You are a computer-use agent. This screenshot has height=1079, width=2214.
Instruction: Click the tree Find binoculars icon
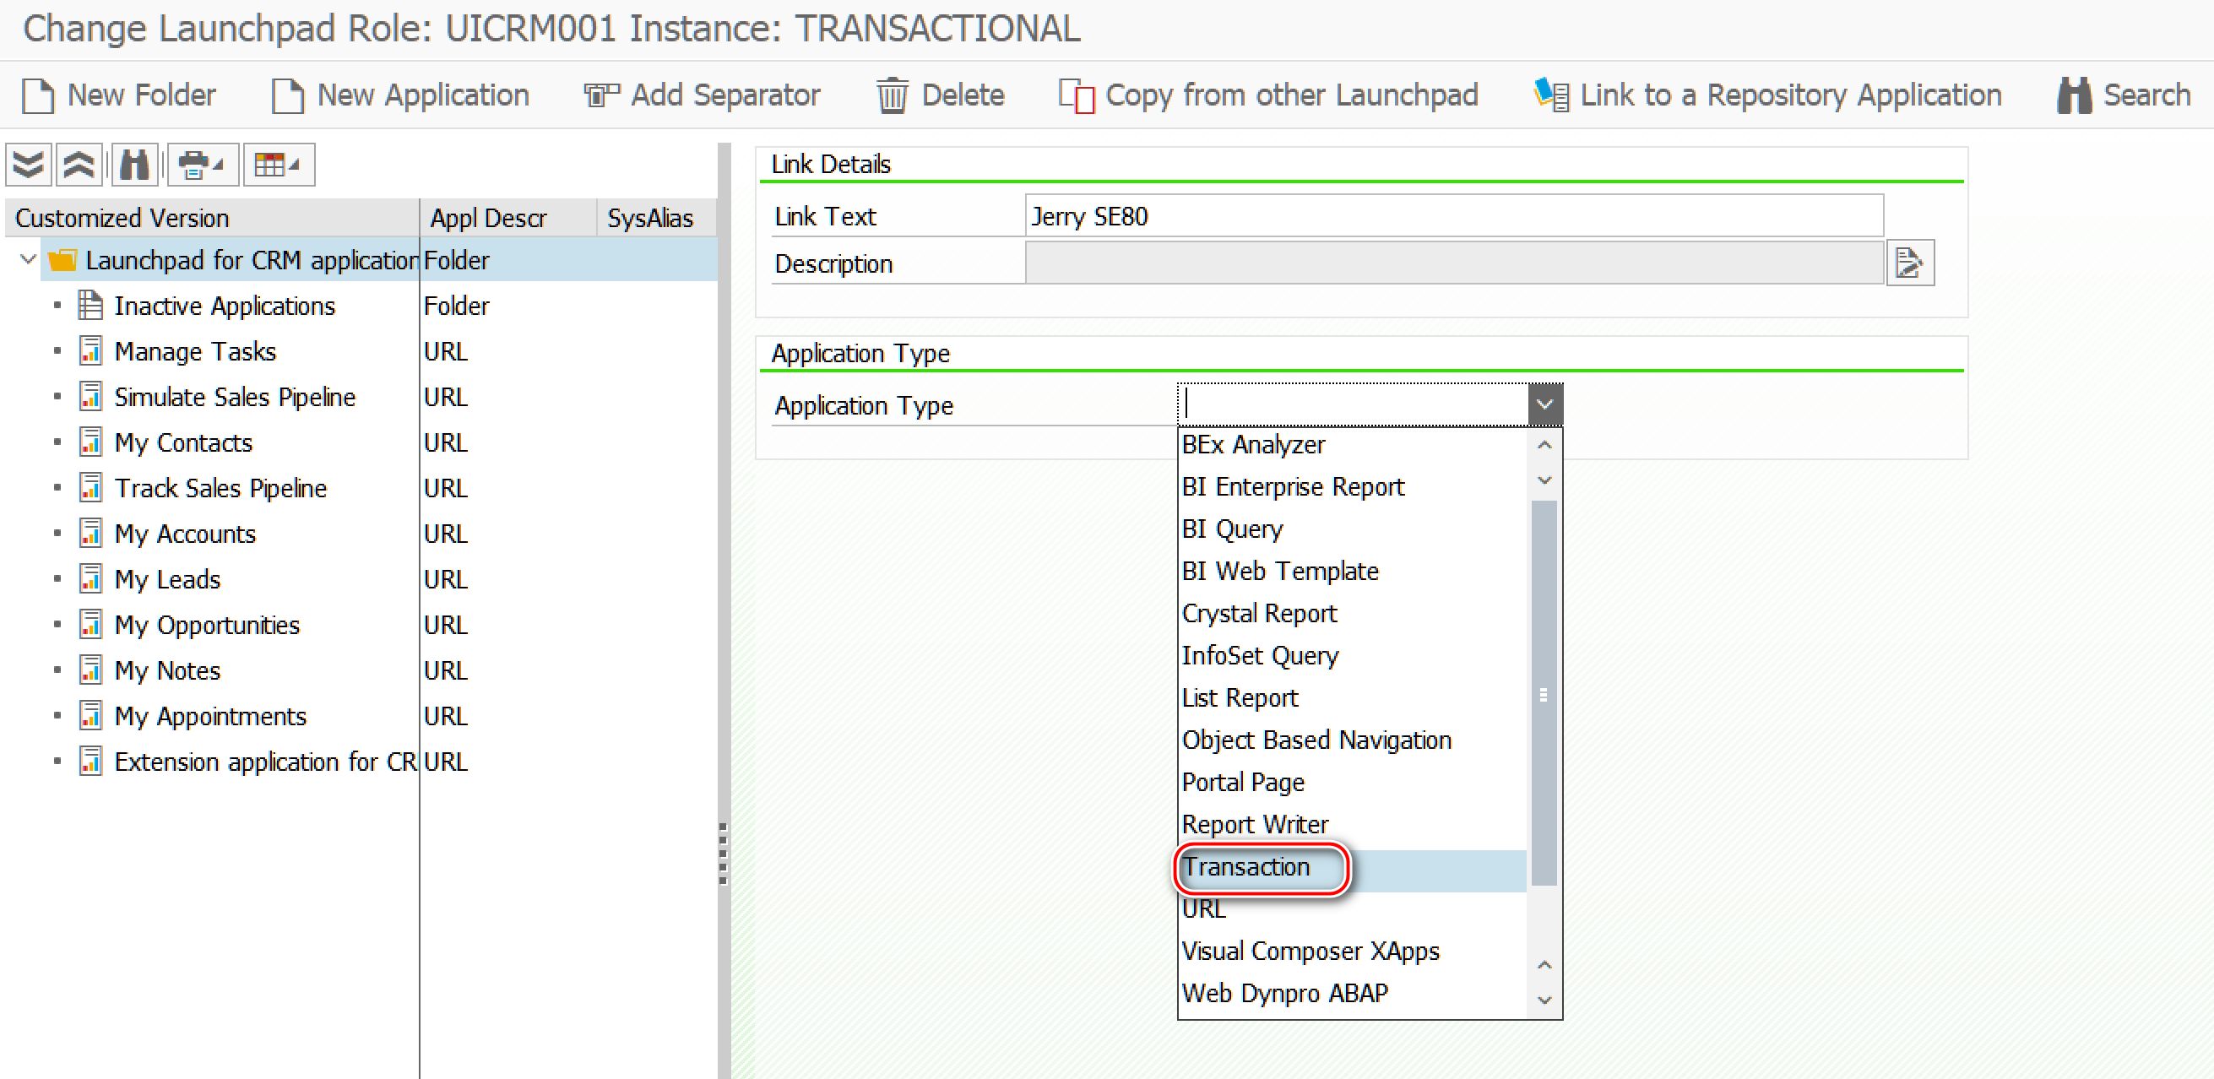pos(134,164)
